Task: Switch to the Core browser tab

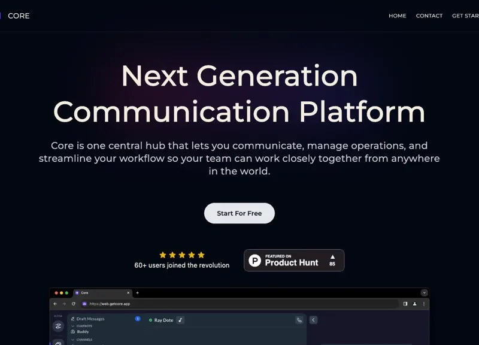Action: [84, 293]
